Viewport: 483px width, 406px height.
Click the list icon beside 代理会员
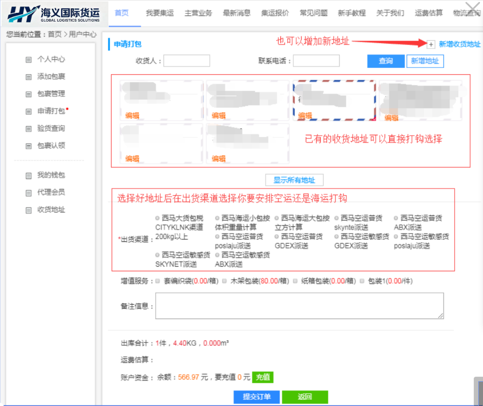tap(29, 193)
